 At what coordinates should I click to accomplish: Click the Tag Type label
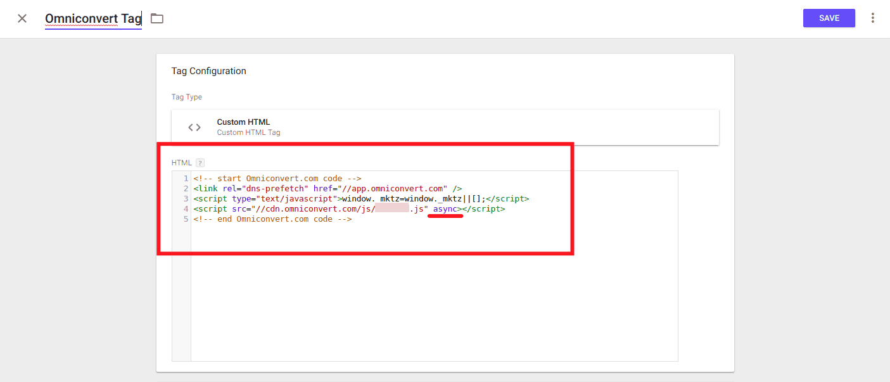click(187, 97)
